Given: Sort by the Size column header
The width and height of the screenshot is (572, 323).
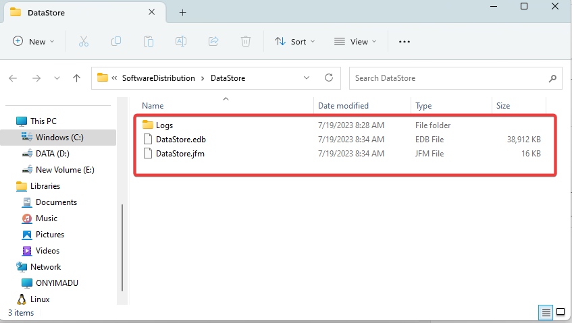Looking at the screenshot, I should (502, 106).
